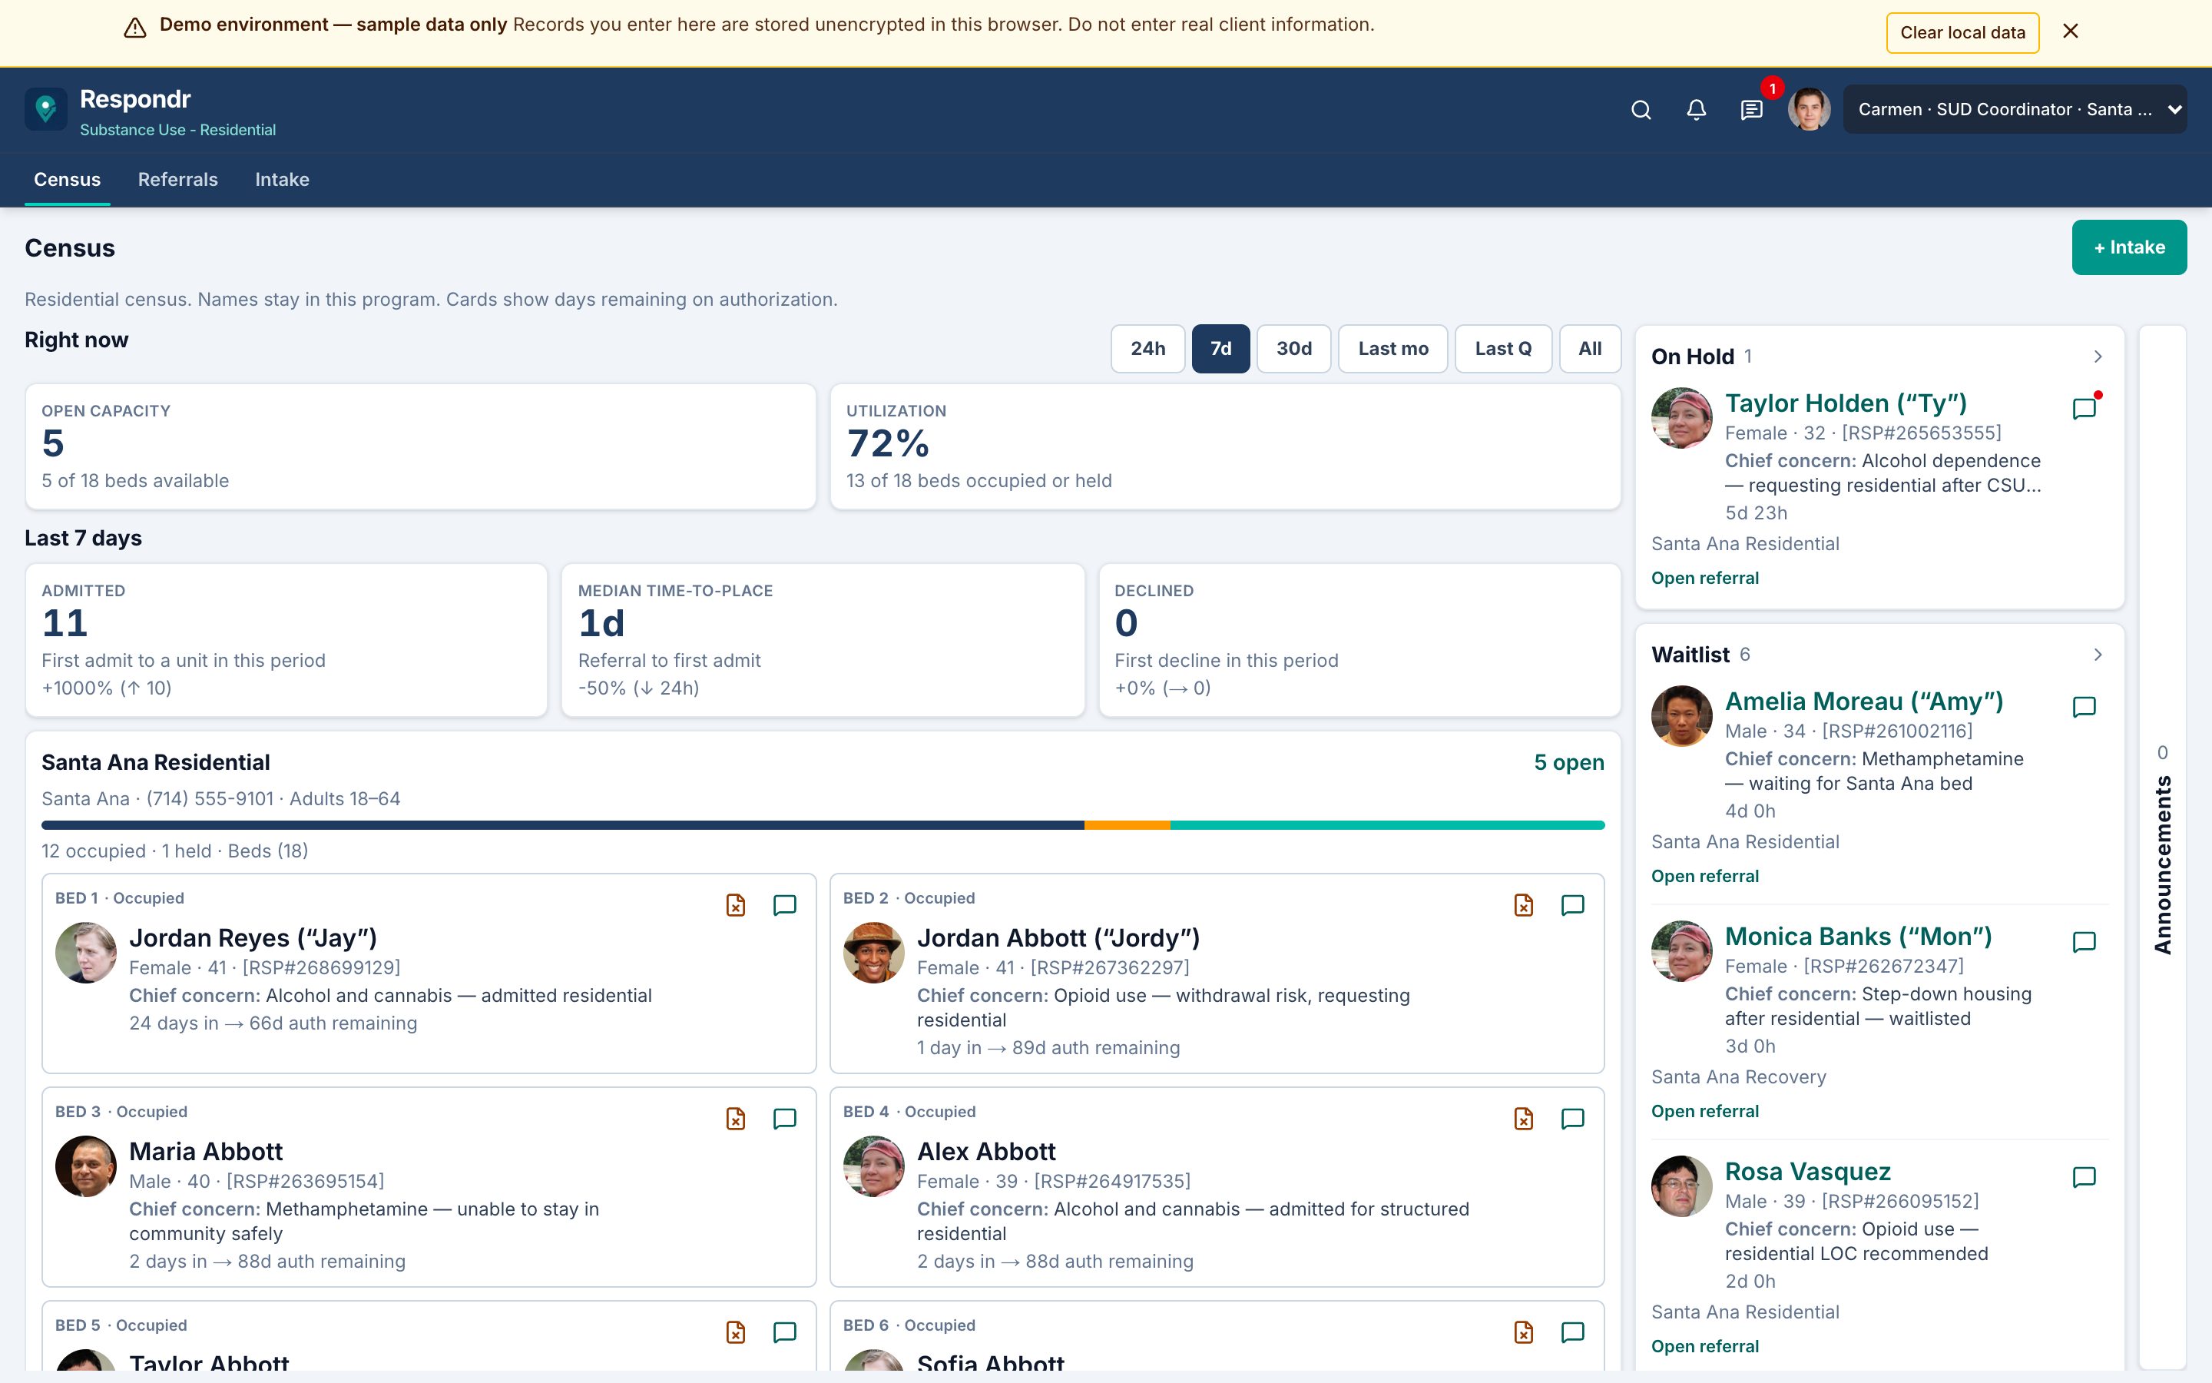The width and height of the screenshot is (2212, 1383).
Task: Select the Last mo time range
Action: click(x=1393, y=349)
